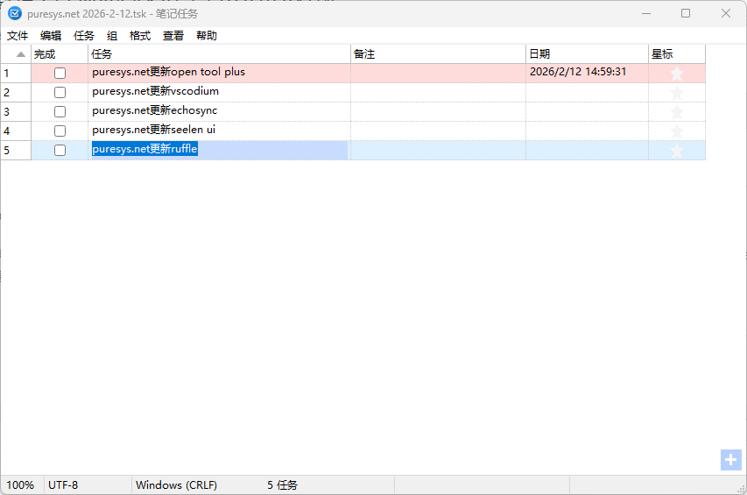Image resolution: width=747 pixels, height=495 pixels.
Task: Select row number 4
Action: coord(16,131)
